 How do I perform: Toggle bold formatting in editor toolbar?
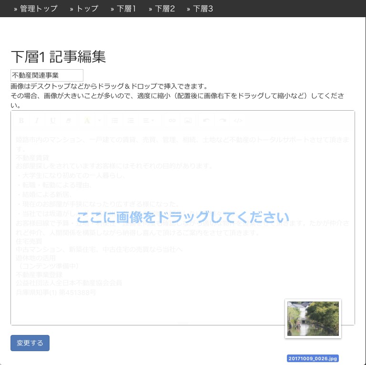pyautogui.click(x=21, y=120)
